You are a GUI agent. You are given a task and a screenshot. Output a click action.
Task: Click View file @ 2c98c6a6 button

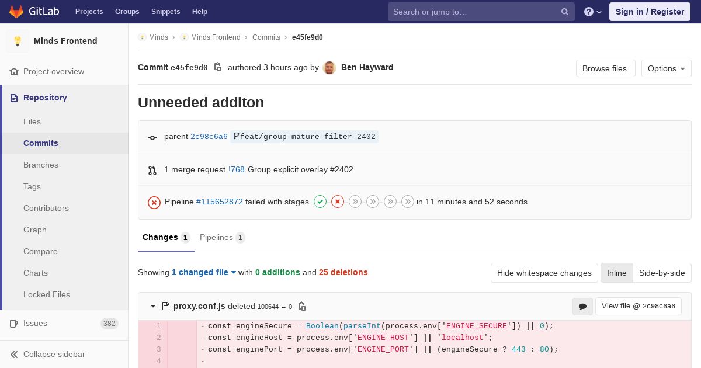[x=638, y=306]
